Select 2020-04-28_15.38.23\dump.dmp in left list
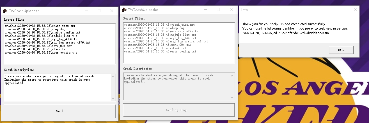 35,29
